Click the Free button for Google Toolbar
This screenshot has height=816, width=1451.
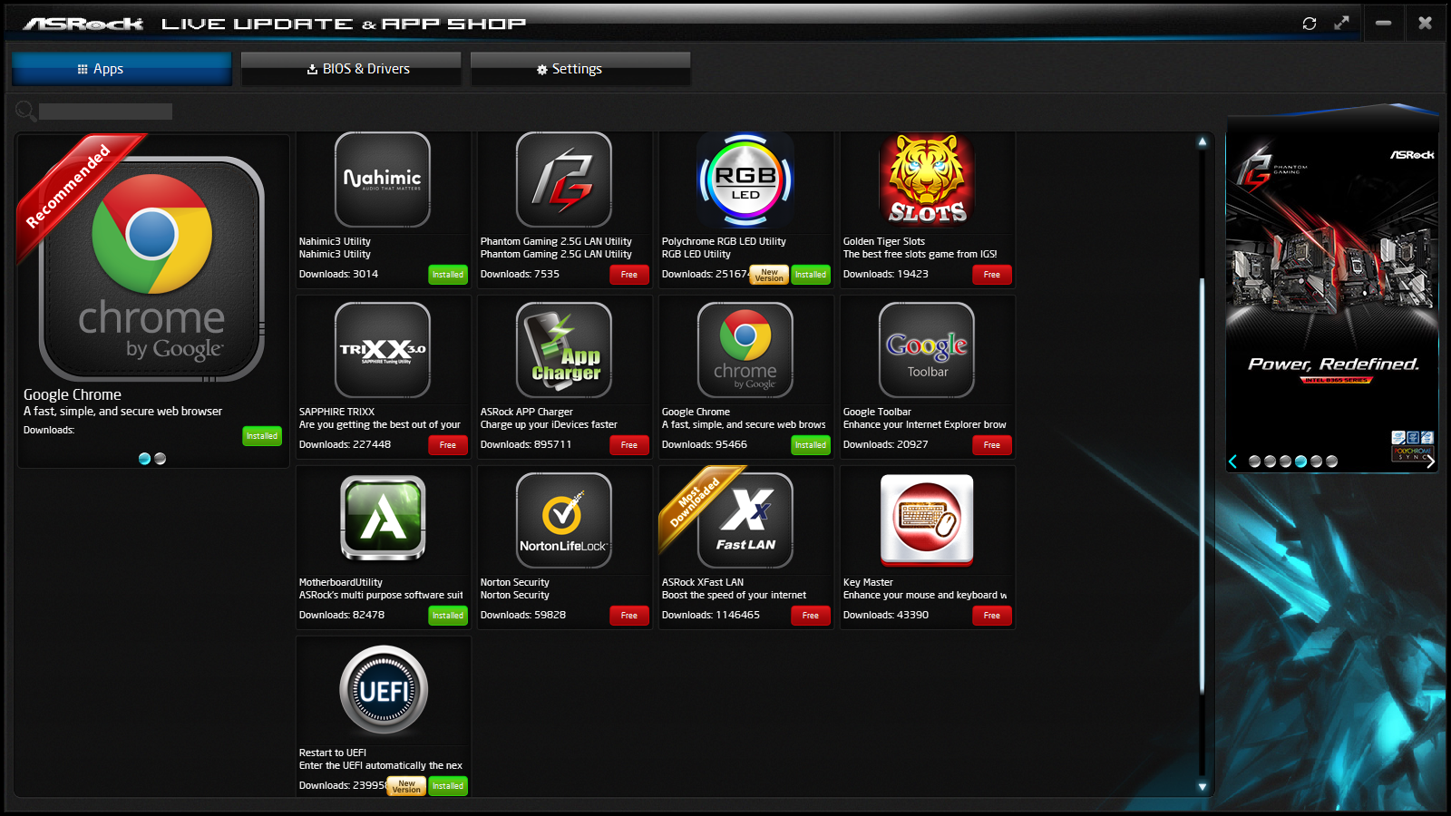pyautogui.click(x=992, y=445)
